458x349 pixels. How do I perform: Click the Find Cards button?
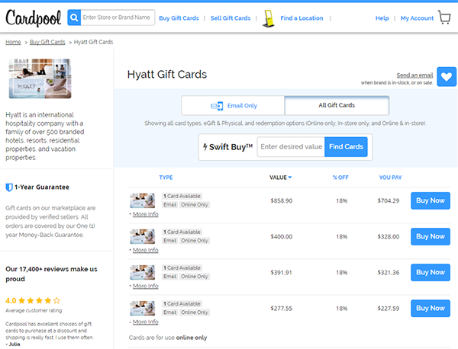click(346, 146)
